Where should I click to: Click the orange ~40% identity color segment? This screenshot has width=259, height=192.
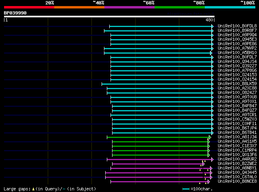79,7
